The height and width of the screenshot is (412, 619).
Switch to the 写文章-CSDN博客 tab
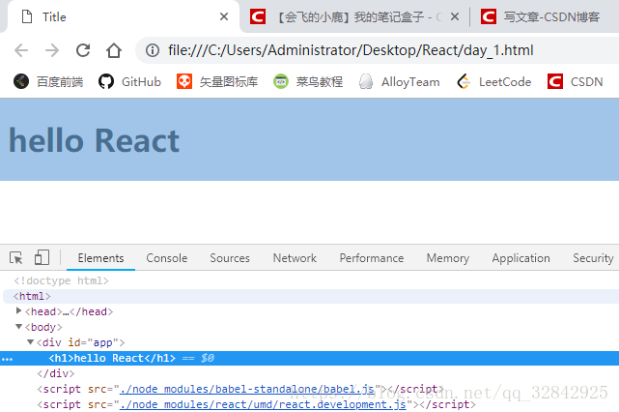[x=545, y=17]
